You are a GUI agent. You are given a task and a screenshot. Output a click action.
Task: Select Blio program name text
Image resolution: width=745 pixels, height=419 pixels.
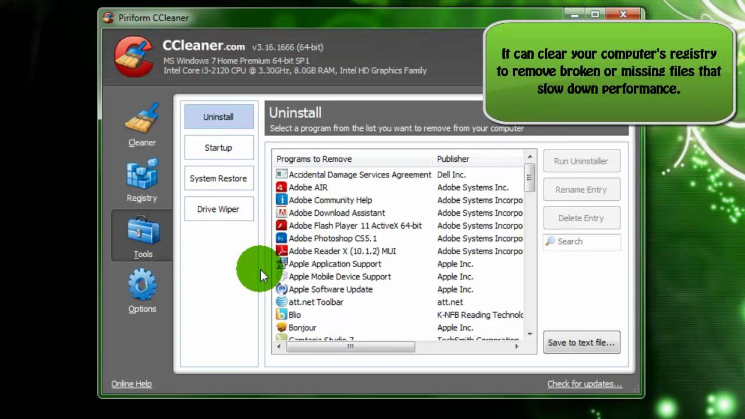tap(295, 315)
